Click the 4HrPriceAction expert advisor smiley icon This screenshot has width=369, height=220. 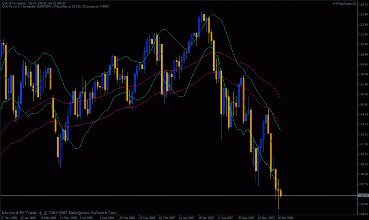coord(354,4)
